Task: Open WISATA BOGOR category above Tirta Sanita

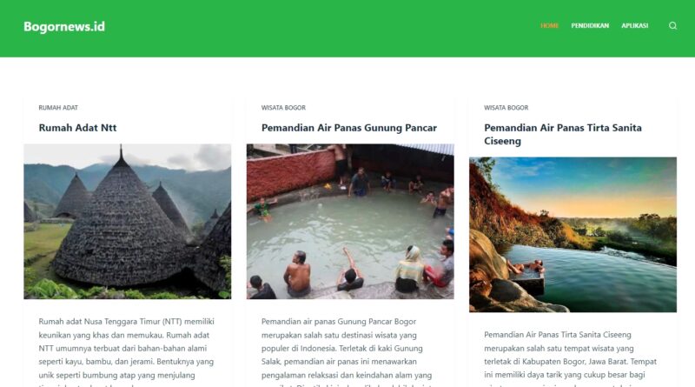Action: click(506, 107)
